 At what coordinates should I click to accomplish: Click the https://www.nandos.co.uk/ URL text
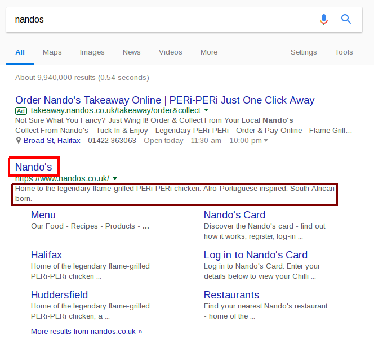tap(63, 178)
